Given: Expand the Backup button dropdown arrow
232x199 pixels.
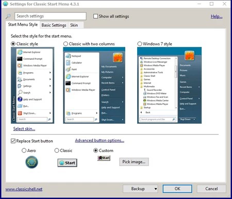Looking at the screenshot, I should pyautogui.click(x=156, y=189).
